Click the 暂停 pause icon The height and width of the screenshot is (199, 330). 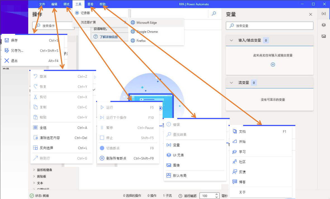[102, 128]
